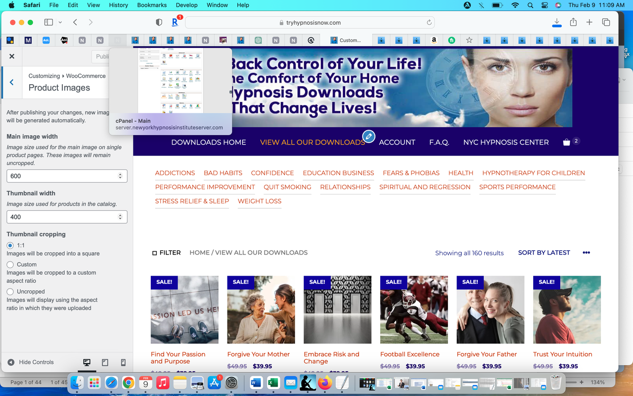Screen dimensions: 633x396
Task: Open Account nav link
Action: (397, 142)
